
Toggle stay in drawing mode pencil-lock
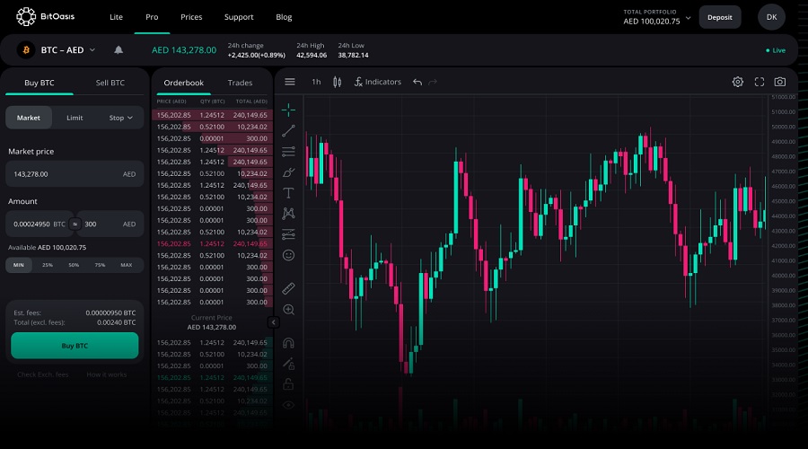click(x=288, y=364)
